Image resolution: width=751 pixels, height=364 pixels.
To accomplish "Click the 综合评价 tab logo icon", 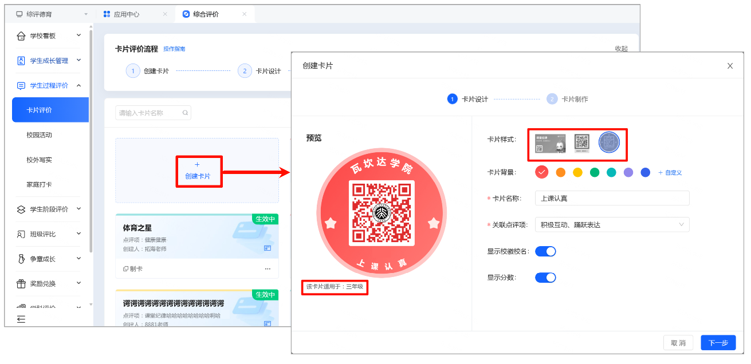I will coord(186,14).
